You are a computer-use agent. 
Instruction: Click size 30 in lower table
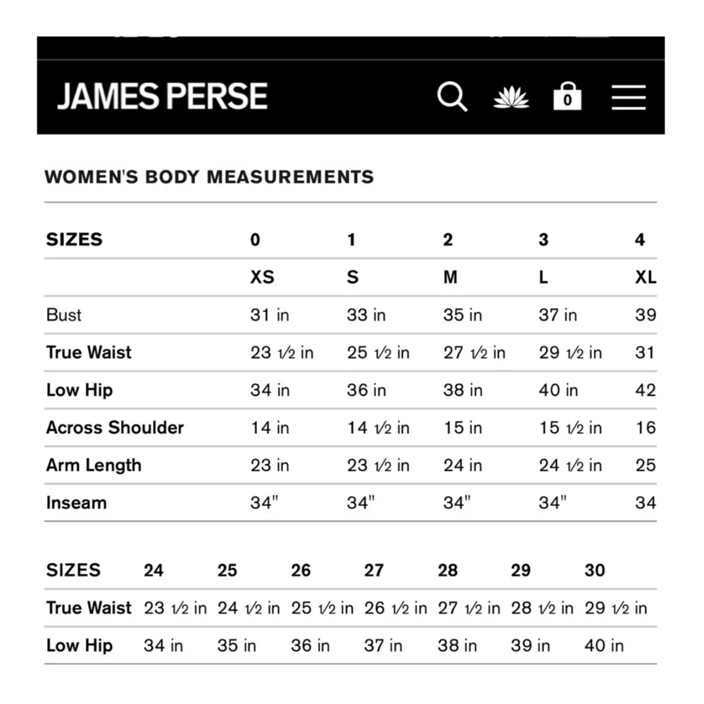coord(595,570)
